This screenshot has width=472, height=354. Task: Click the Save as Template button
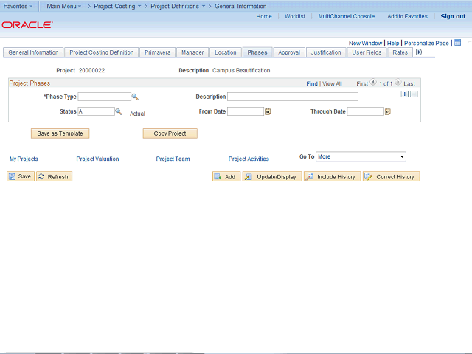(x=60, y=133)
